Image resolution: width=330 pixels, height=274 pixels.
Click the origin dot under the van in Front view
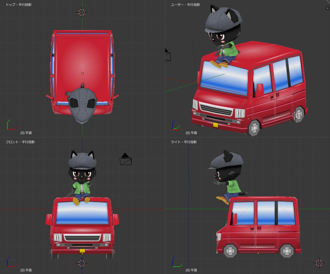pos(82,254)
